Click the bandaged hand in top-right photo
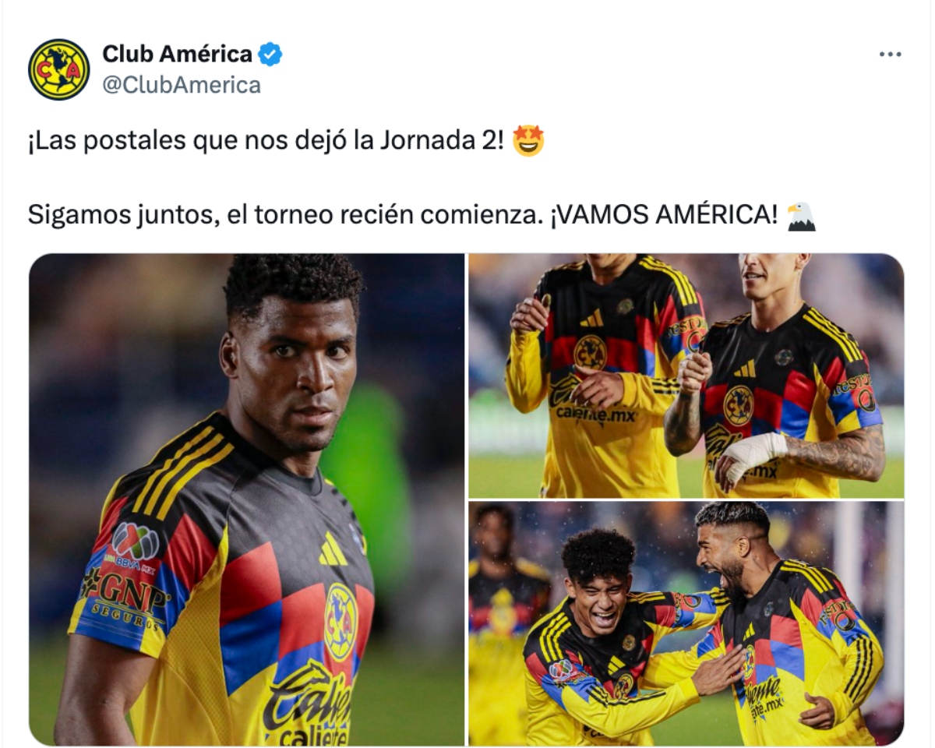 coord(750,457)
